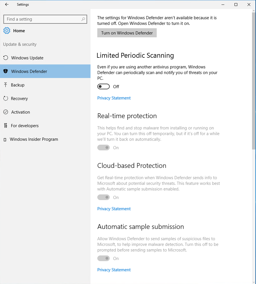
Task: Click the vertical scrollbar thumb
Action: click(254, 81)
